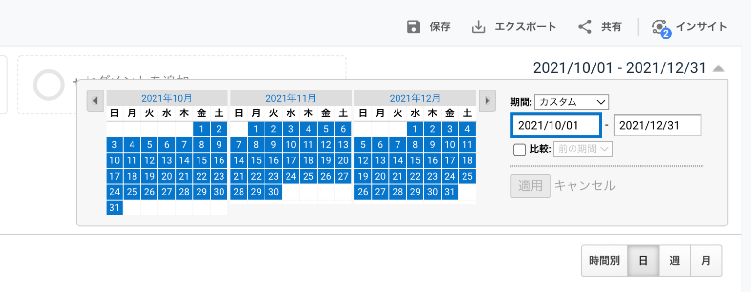751x292 pixels.
Task: Click the floppy disk save icon
Action: point(414,27)
